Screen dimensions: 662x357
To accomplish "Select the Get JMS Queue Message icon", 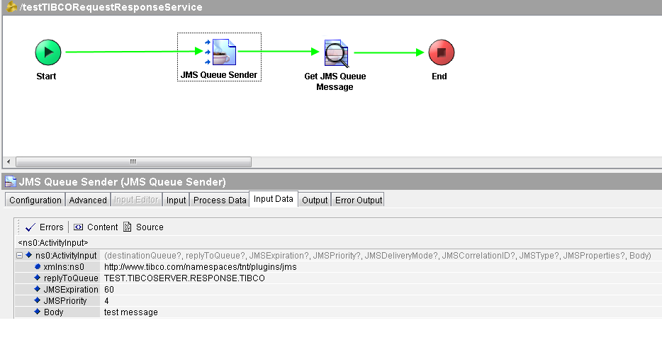I will point(336,52).
